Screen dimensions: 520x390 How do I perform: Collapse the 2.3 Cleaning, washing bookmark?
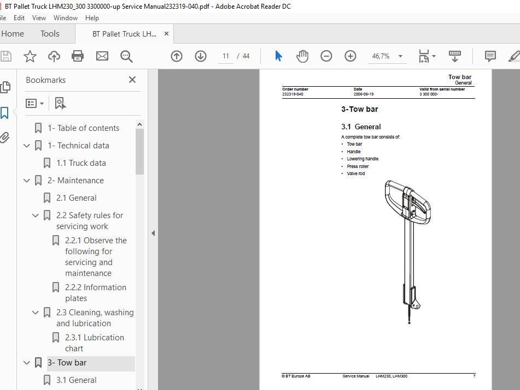(x=36, y=312)
